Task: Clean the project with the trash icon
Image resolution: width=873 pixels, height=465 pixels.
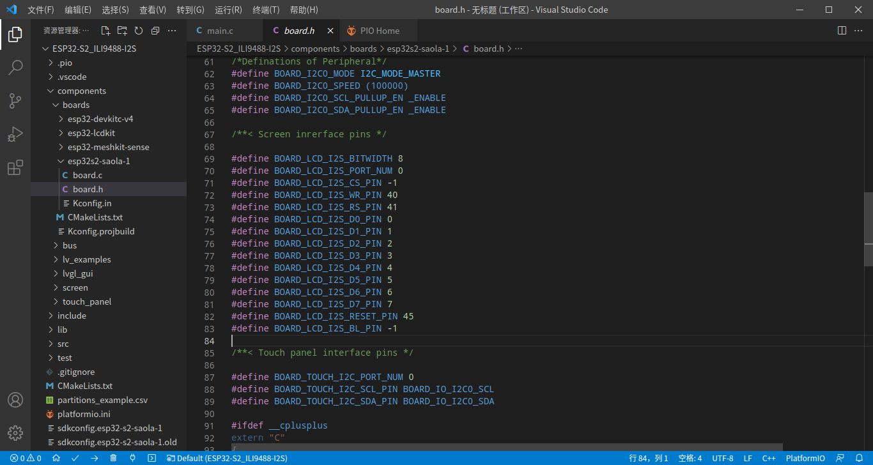Action: pos(112,458)
